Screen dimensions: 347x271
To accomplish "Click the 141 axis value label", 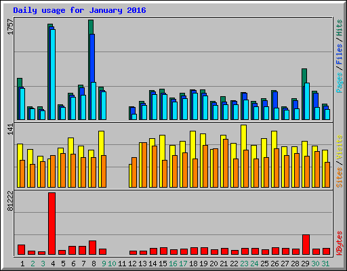I will [x=10, y=129].
